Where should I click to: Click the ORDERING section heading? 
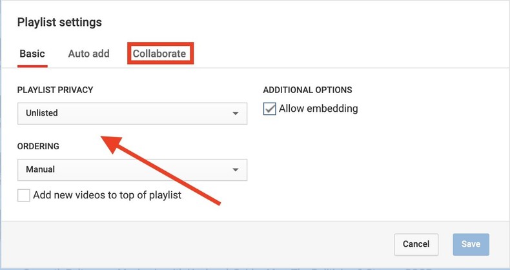pos(38,147)
